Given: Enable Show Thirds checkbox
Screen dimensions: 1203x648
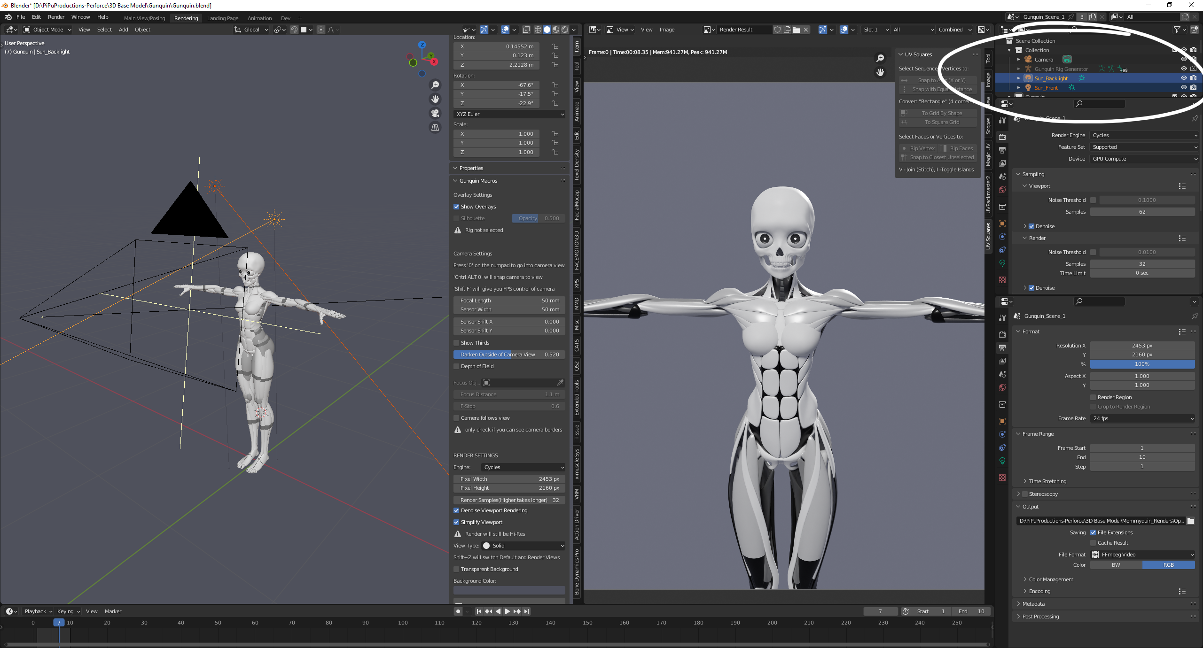Looking at the screenshot, I should pyautogui.click(x=456, y=343).
